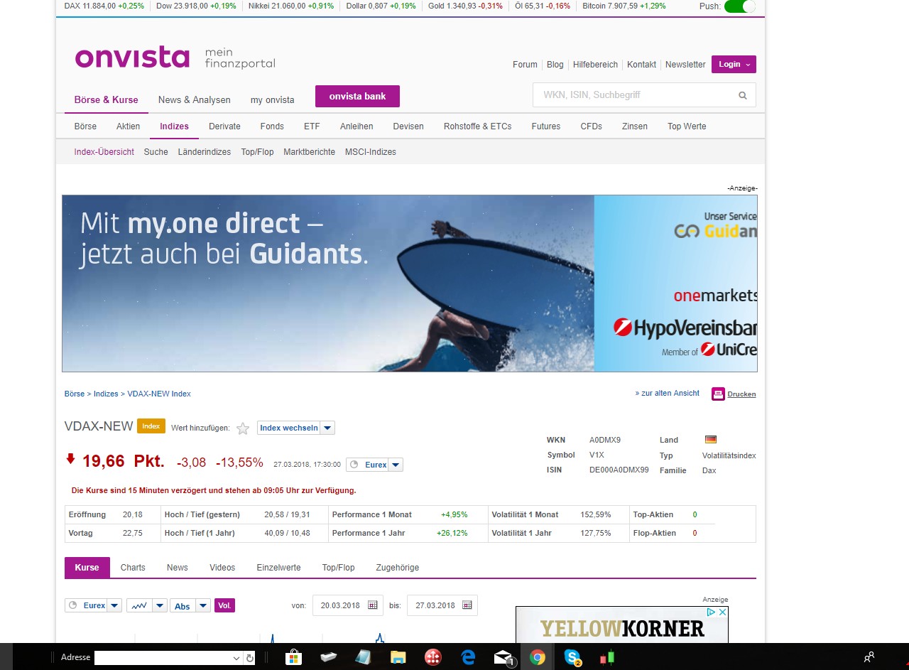Click the printer icon beside Drucken

(718, 394)
